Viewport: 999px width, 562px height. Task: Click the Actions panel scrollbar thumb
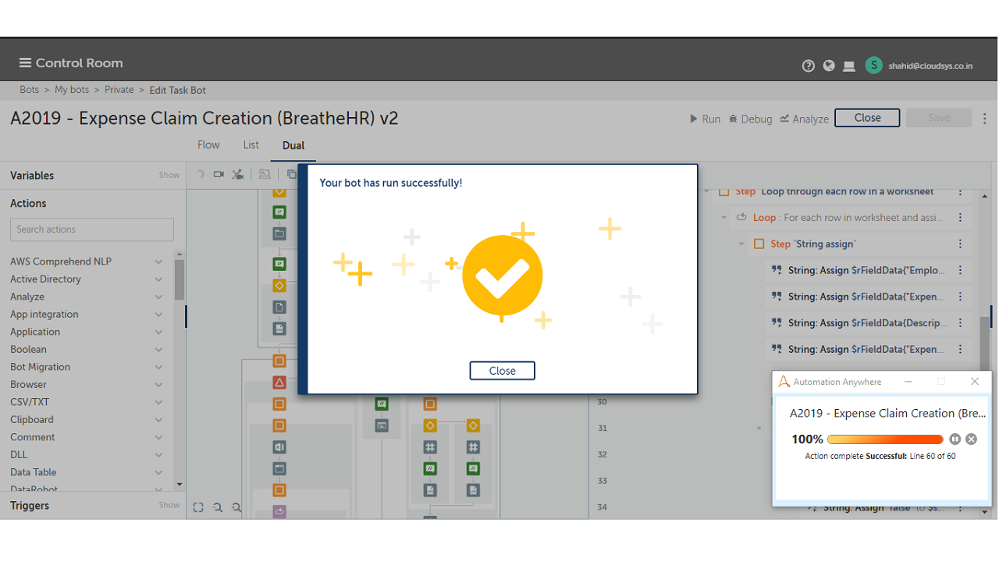point(180,279)
